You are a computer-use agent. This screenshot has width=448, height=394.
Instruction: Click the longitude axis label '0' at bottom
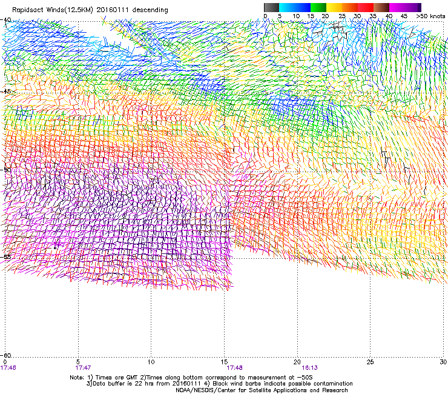pos(5,362)
